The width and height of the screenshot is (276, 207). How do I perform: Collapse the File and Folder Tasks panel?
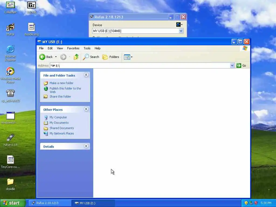86,75
